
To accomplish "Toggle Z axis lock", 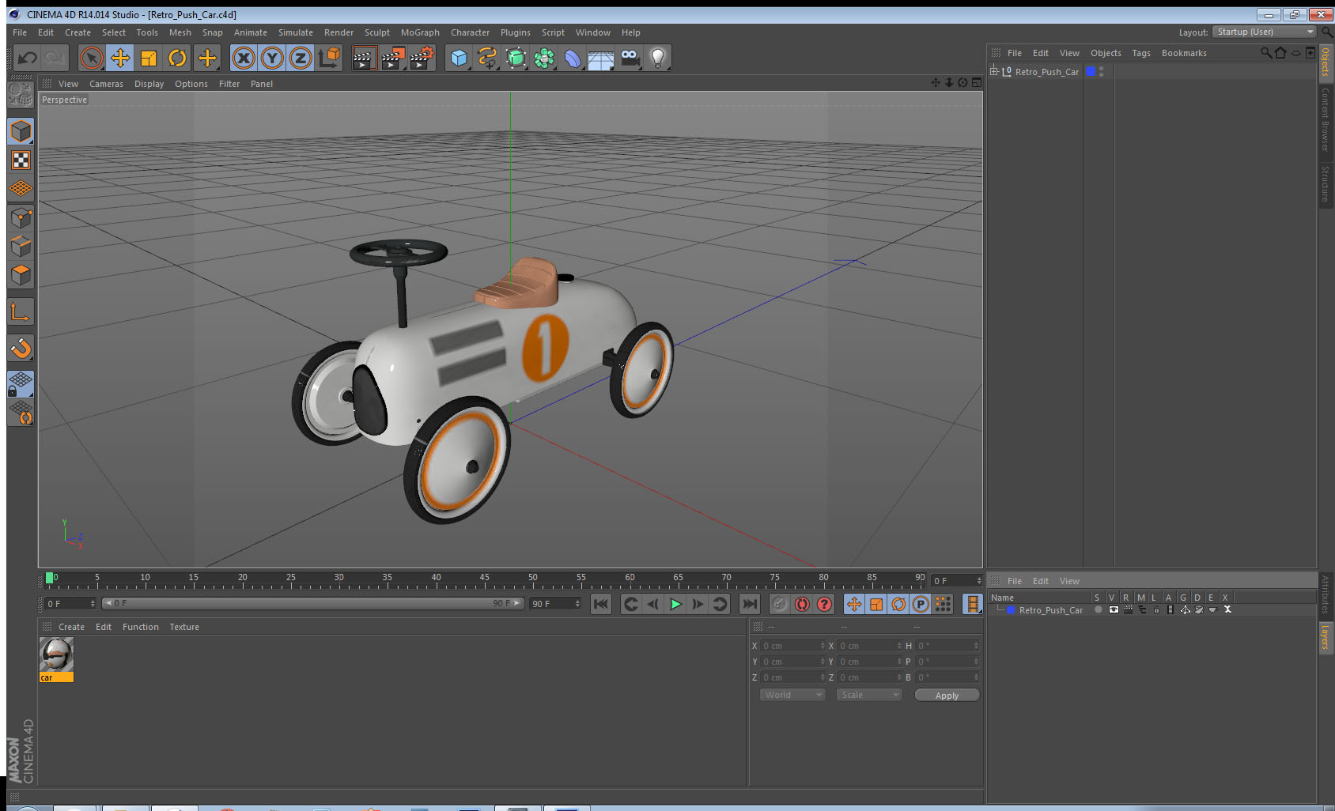I will 301,58.
